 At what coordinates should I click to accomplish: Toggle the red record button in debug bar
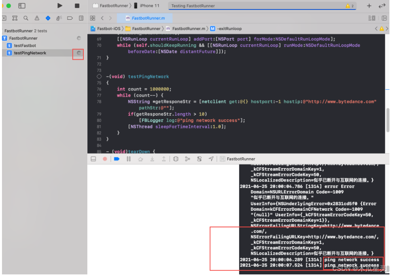(x=105, y=159)
